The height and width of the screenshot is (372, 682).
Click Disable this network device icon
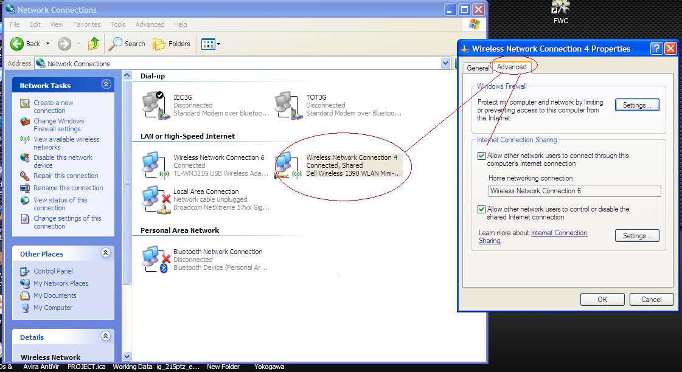(x=25, y=158)
